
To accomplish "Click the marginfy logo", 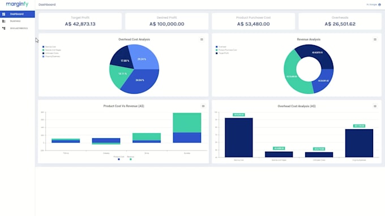I will pos(17,4).
